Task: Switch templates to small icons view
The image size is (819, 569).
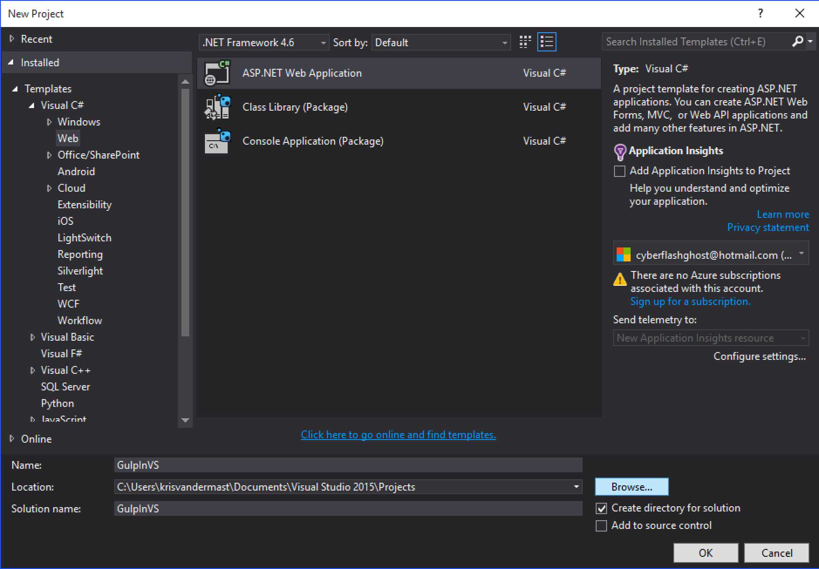Action: tap(525, 41)
